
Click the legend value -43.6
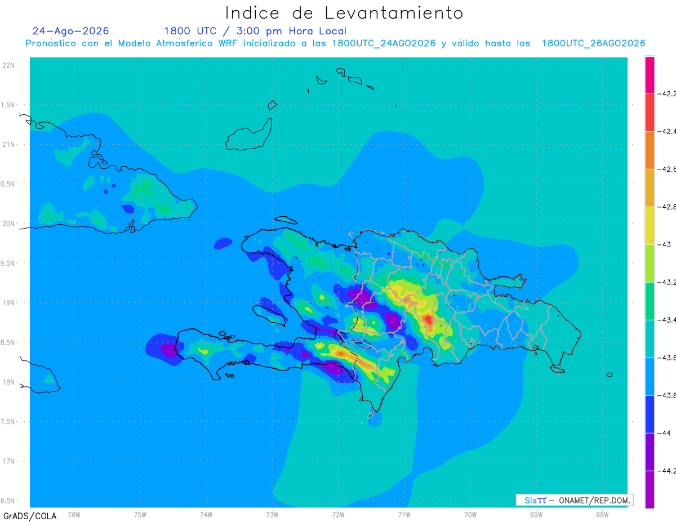[666, 358]
